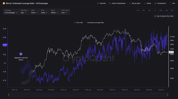This screenshot has width=178, height=99.
Task: Click Set an alert text
Action: tap(136, 3)
